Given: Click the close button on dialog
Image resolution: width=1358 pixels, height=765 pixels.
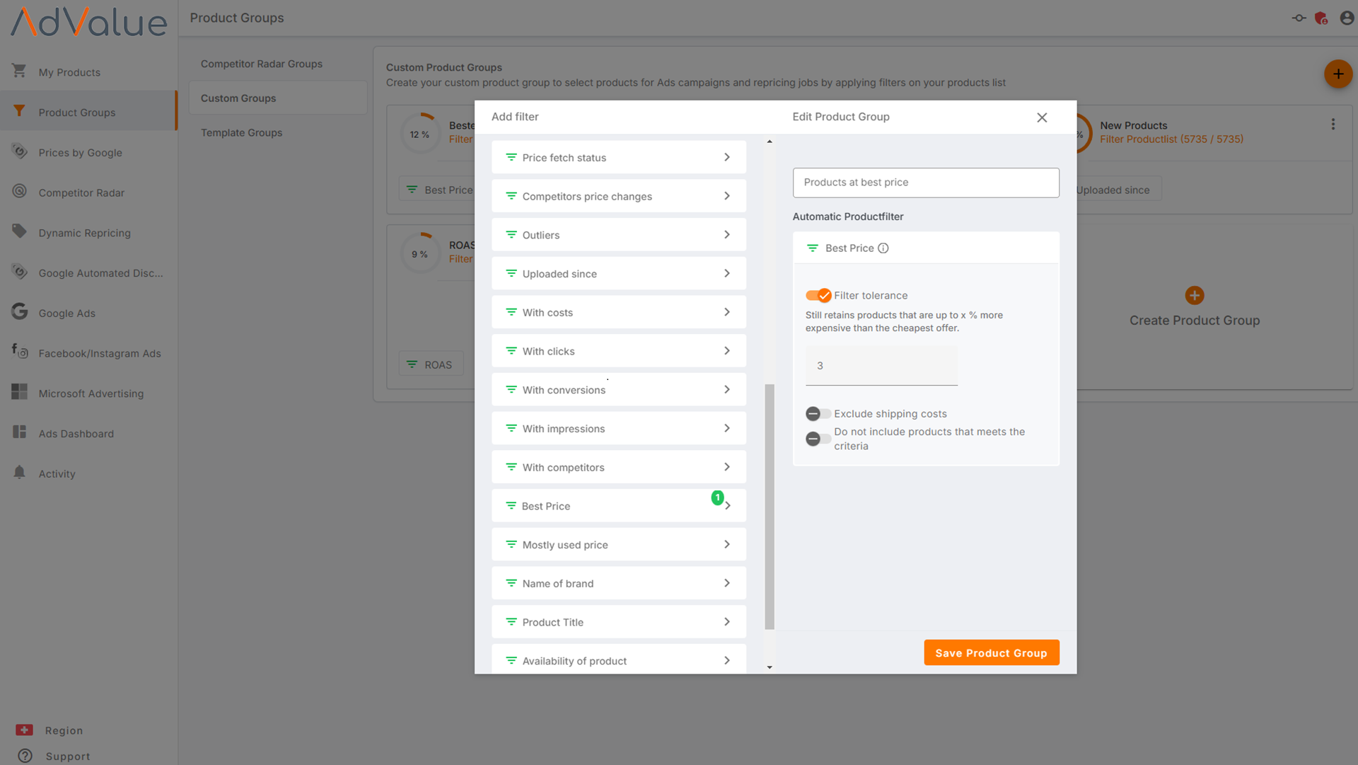Looking at the screenshot, I should (x=1042, y=117).
